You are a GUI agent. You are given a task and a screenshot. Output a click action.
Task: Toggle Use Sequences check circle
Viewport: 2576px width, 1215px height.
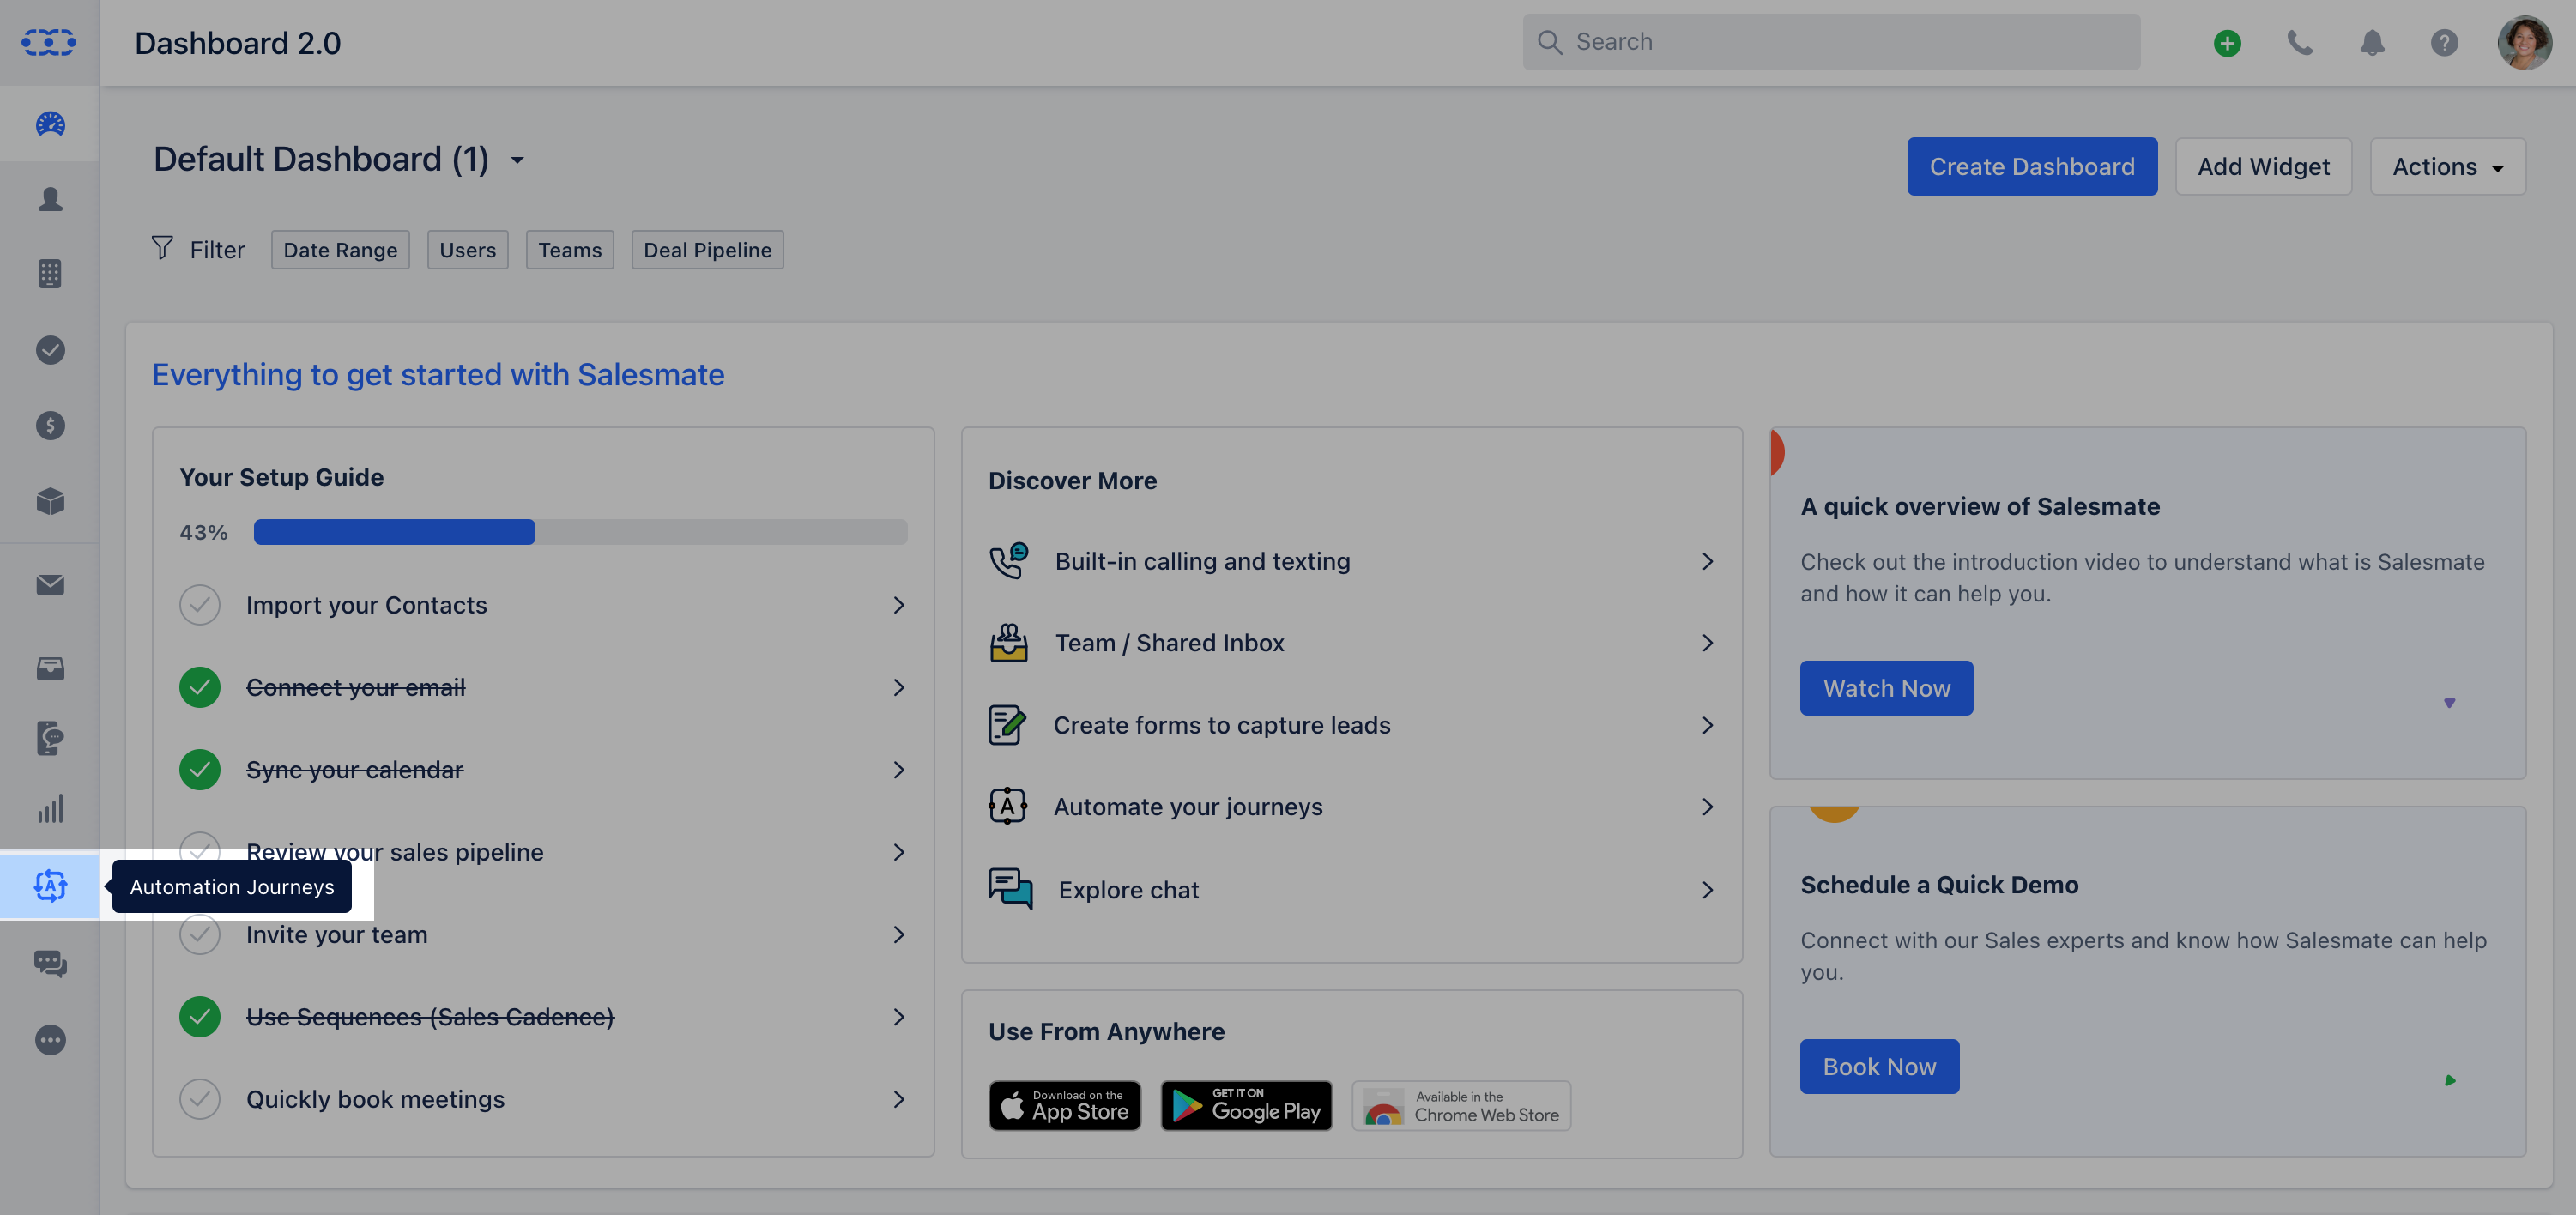[x=200, y=1016]
